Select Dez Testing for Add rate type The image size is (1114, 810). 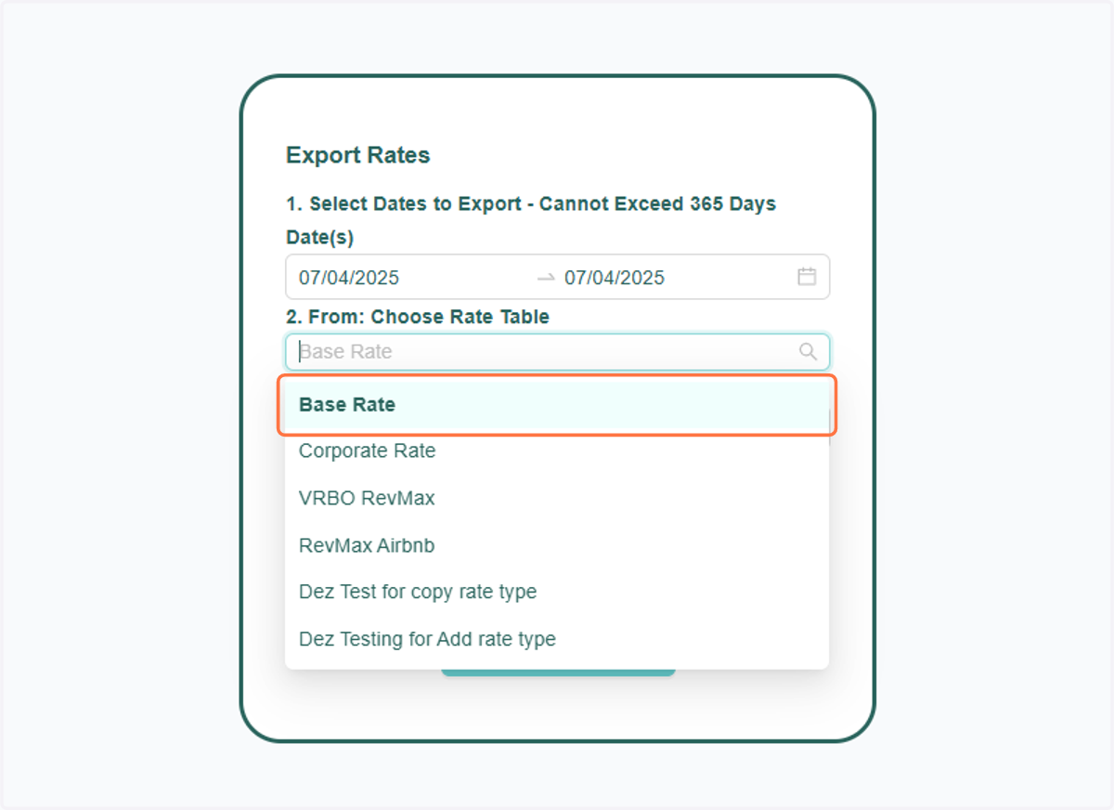[557, 639]
